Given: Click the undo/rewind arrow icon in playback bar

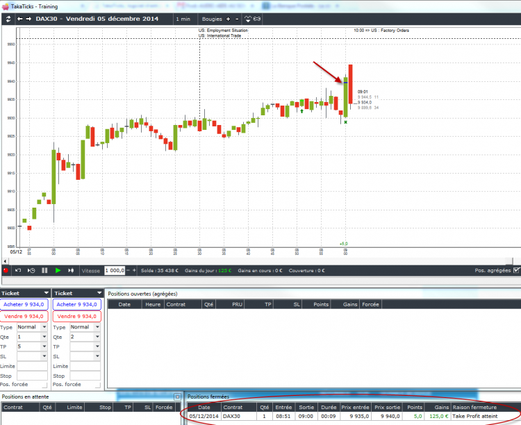Looking at the screenshot, I should click(x=18, y=270).
